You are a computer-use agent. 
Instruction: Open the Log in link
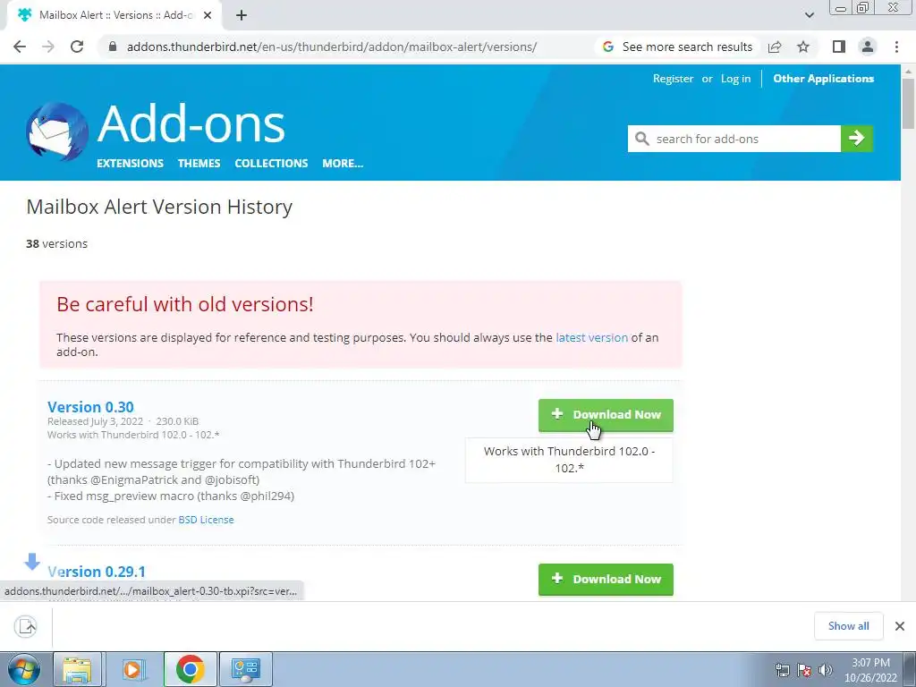tap(735, 79)
